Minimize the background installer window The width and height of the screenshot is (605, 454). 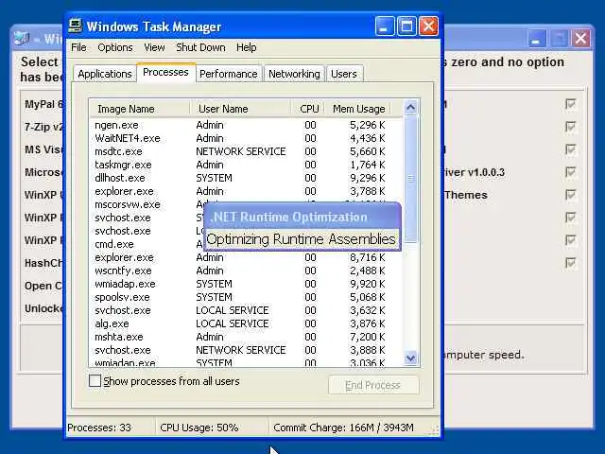[x=536, y=39]
